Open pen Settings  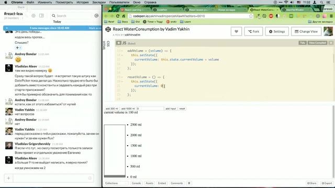(x=277, y=31)
